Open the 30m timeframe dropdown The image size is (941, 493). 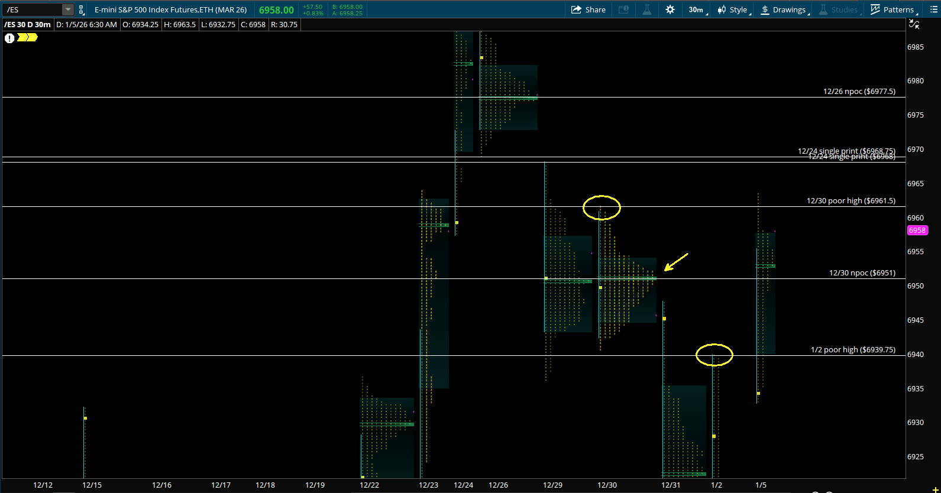coord(698,9)
